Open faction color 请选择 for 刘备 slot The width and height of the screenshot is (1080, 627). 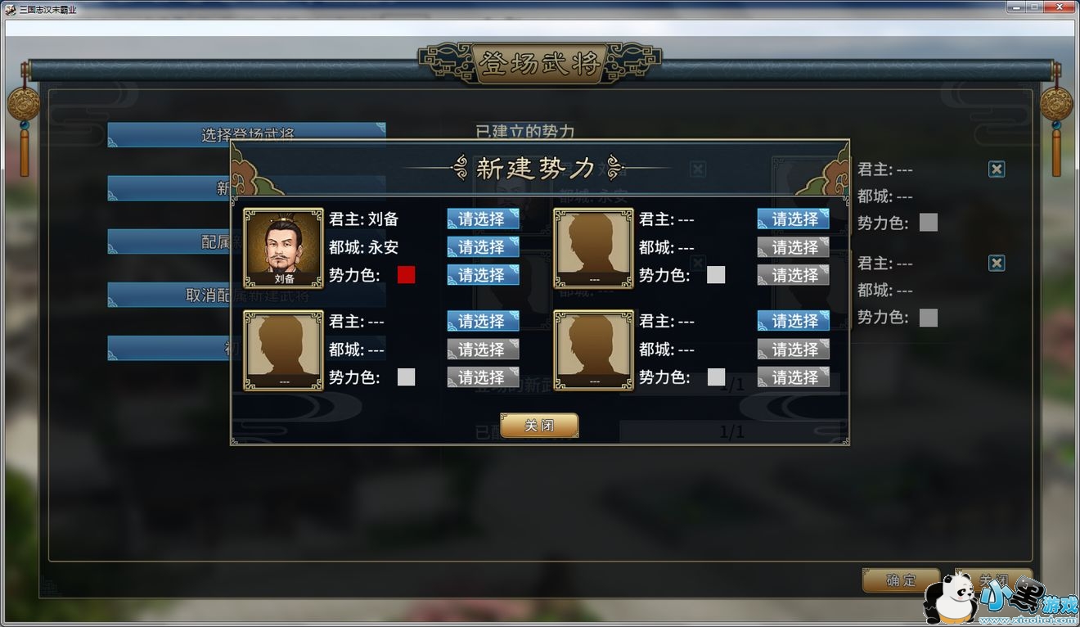point(483,274)
